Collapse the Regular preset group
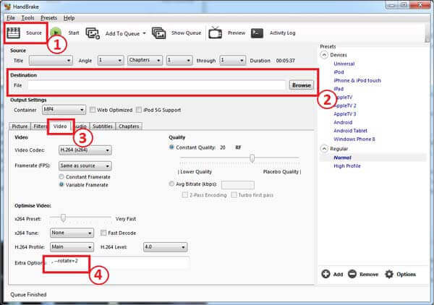The height and width of the screenshot is (305, 434). tap(324, 148)
